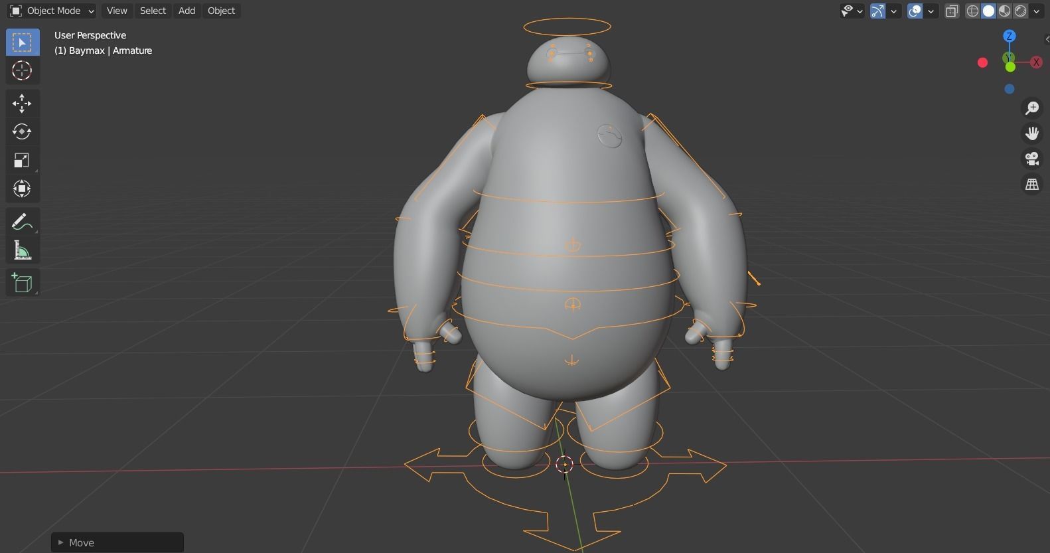Click the Baymax head mesh
The height and width of the screenshot is (553, 1050).
coord(568,61)
